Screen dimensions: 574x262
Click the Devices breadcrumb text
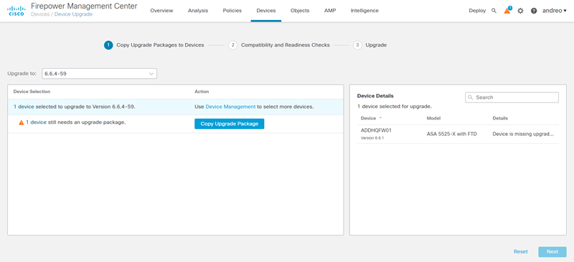[x=40, y=14]
